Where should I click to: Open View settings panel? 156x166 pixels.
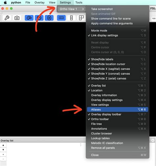tap(117, 105)
